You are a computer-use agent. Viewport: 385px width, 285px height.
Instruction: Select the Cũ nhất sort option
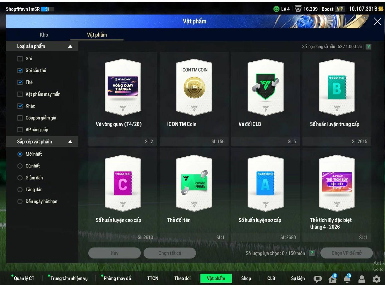(20, 166)
